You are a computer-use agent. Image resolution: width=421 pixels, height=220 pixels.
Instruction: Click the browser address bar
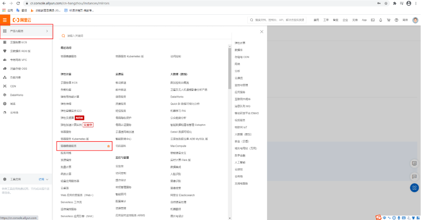tap(202, 3)
